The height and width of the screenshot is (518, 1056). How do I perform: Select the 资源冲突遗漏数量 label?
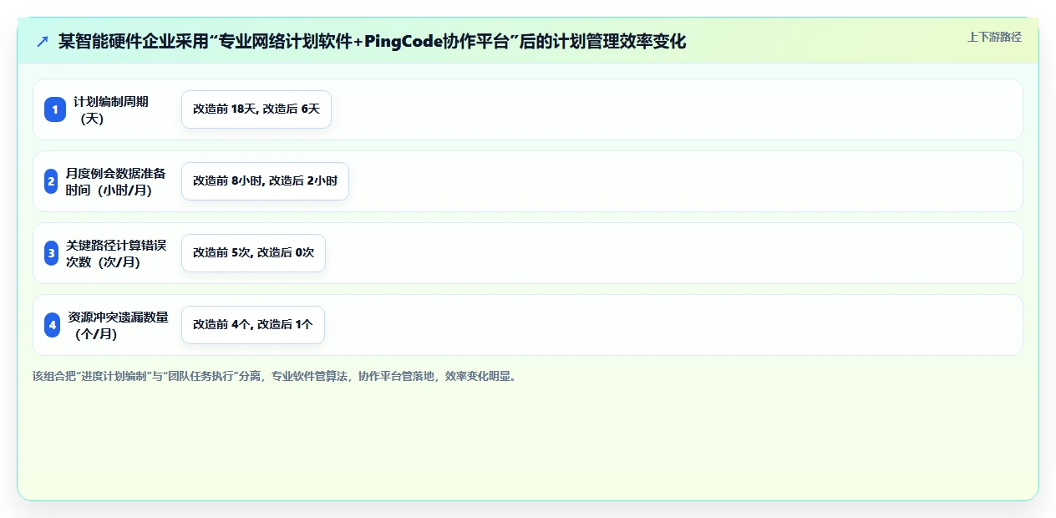pyautogui.click(x=119, y=325)
